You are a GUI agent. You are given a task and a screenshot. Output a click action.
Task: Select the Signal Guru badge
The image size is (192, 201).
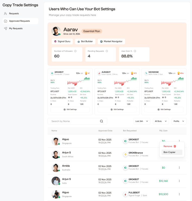(x=62, y=41)
